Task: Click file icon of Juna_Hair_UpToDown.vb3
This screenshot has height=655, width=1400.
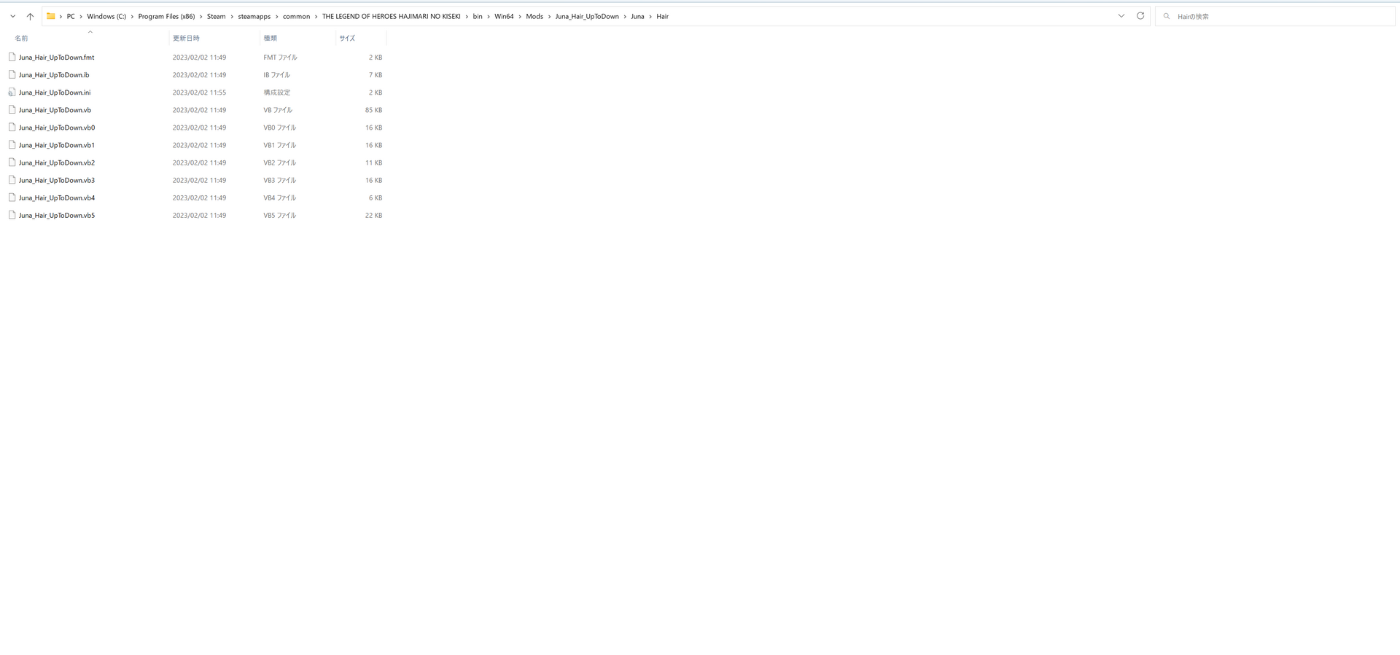Action: pos(12,180)
